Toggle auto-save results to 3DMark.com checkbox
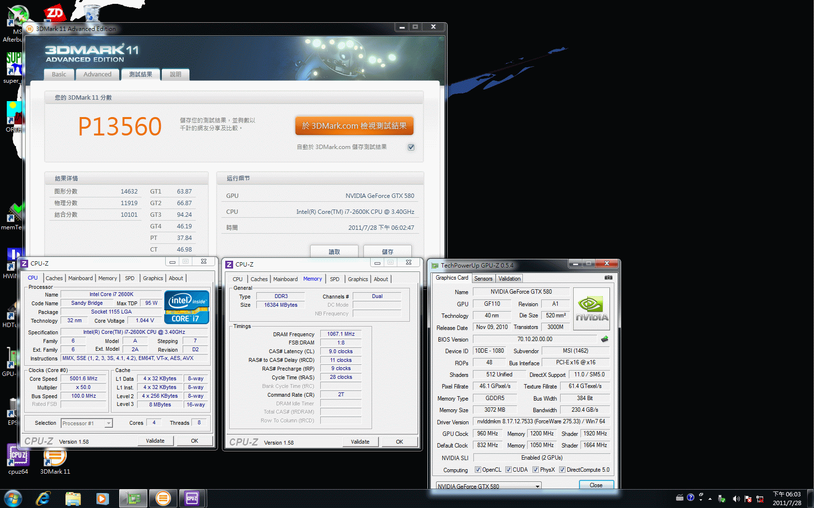Screen dimensions: 814x508 click(x=411, y=147)
